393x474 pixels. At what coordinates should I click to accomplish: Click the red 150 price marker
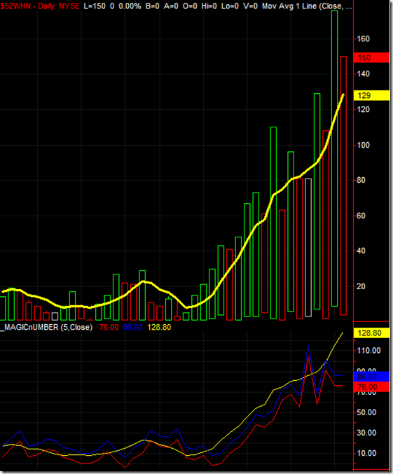coord(371,57)
